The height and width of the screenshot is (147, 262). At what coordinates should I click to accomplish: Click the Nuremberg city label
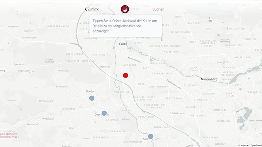pyautogui.click(x=209, y=79)
